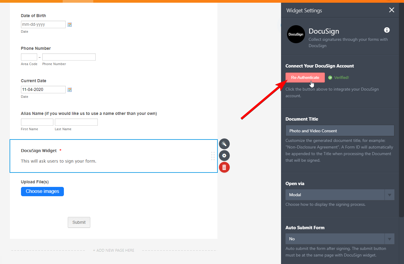Delete the DocuSign widget via trash icon

(224, 167)
